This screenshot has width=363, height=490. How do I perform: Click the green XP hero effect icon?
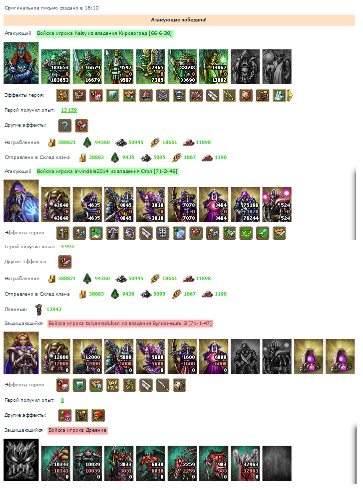246,233
